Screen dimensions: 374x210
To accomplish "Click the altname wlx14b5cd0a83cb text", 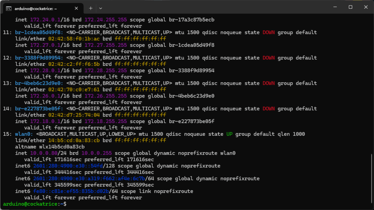I will [x=50, y=147].
